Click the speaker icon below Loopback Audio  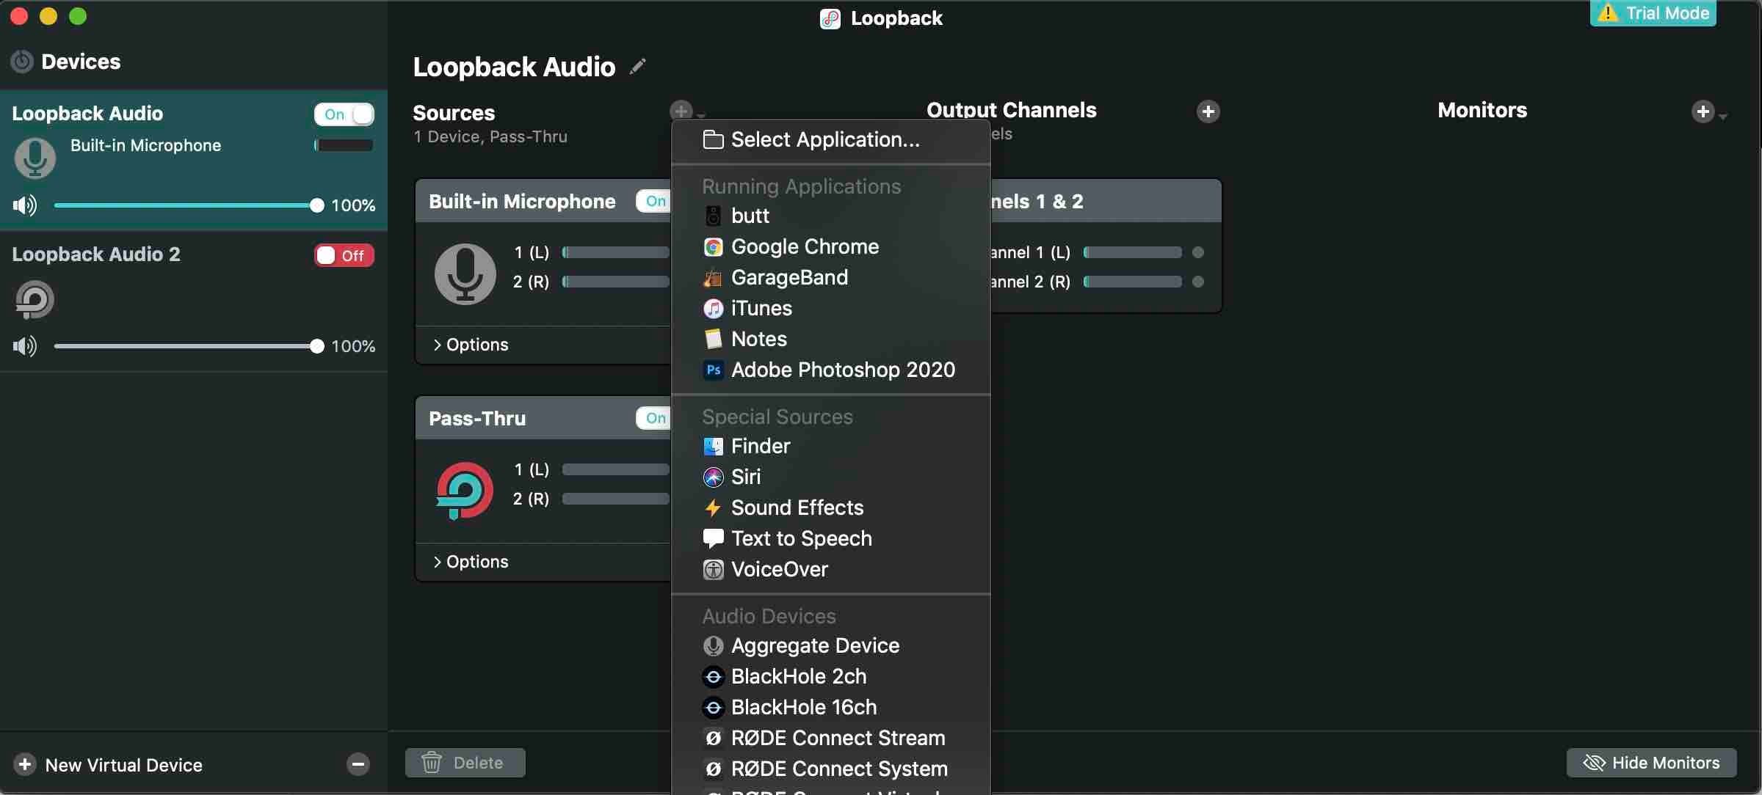click(24, 205)
